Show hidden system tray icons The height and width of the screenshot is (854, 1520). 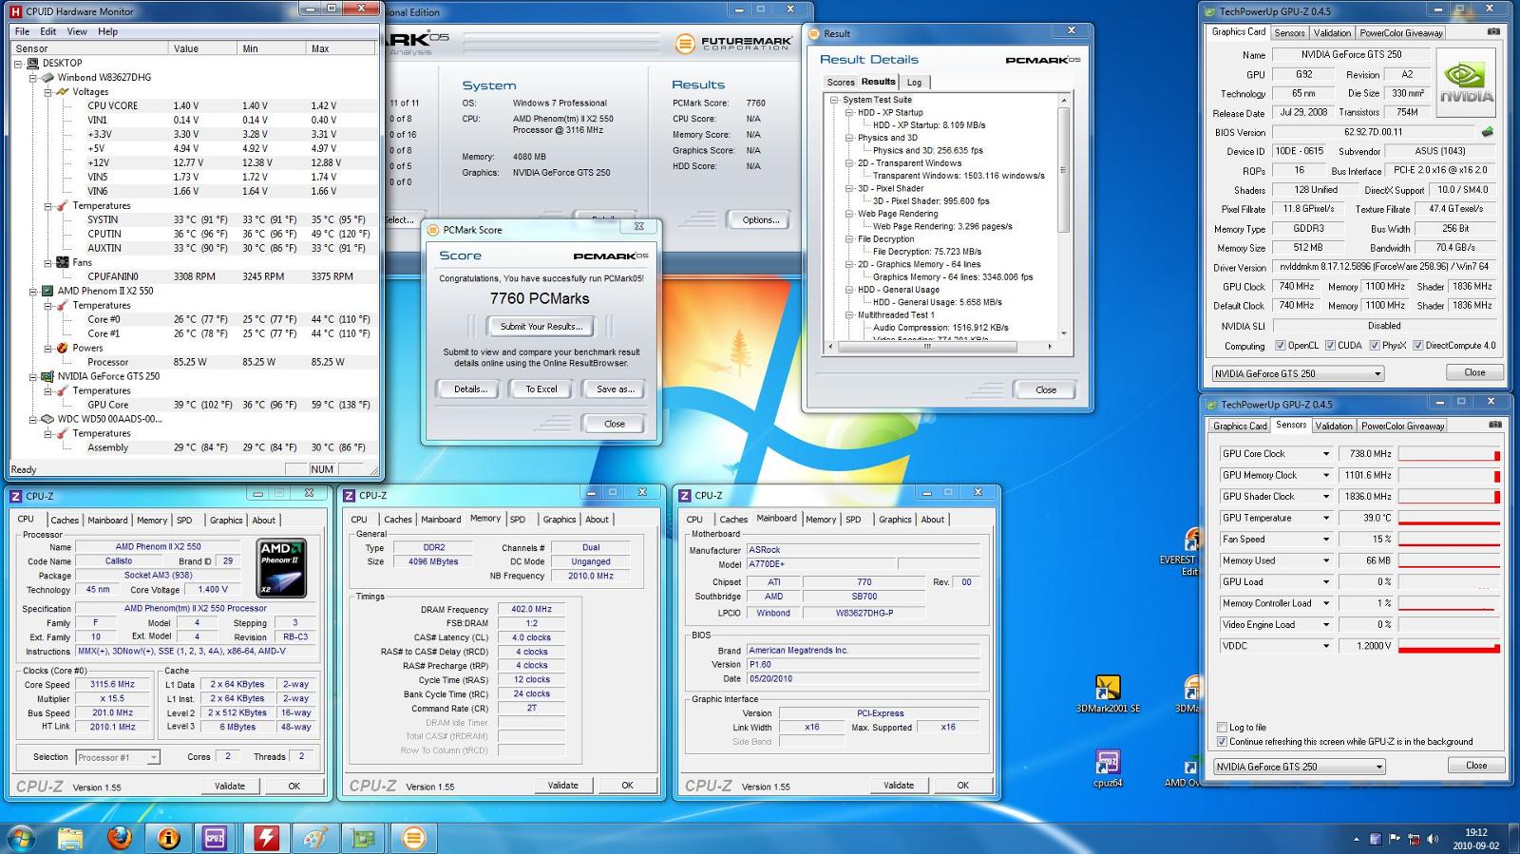(1356, 840)
